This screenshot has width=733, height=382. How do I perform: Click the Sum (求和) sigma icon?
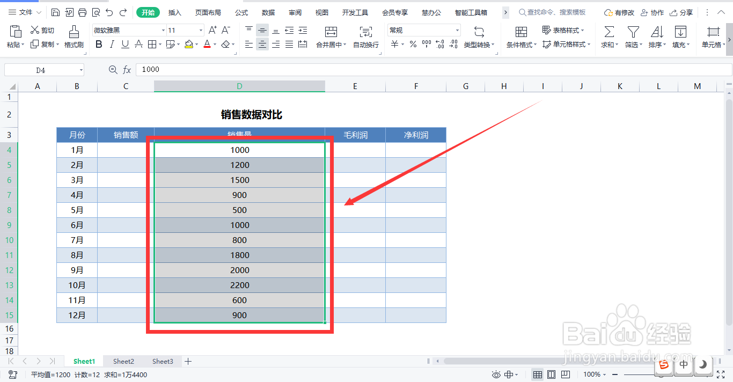point(609,32)
